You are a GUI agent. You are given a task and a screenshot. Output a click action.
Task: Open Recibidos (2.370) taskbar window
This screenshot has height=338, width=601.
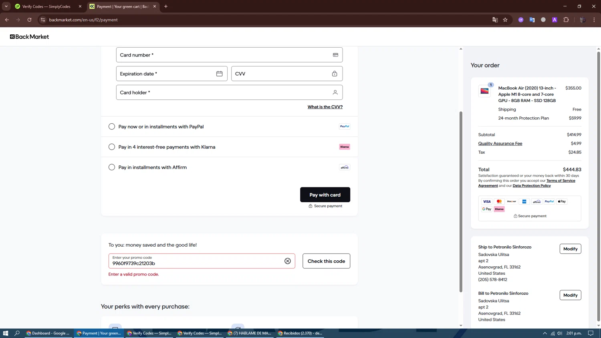(x=300, y=333)
